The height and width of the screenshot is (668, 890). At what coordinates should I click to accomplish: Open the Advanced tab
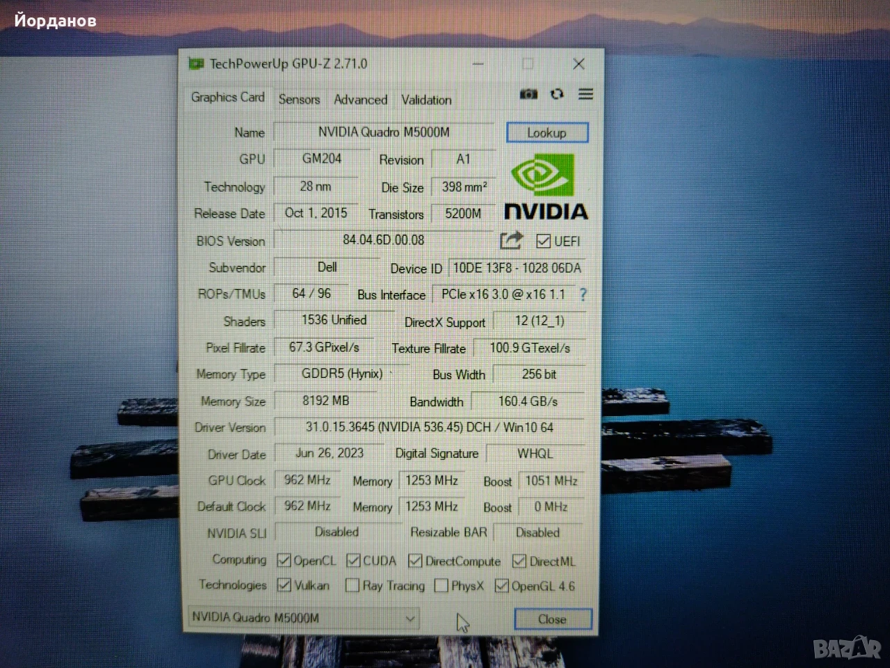(x=360, y=100)
